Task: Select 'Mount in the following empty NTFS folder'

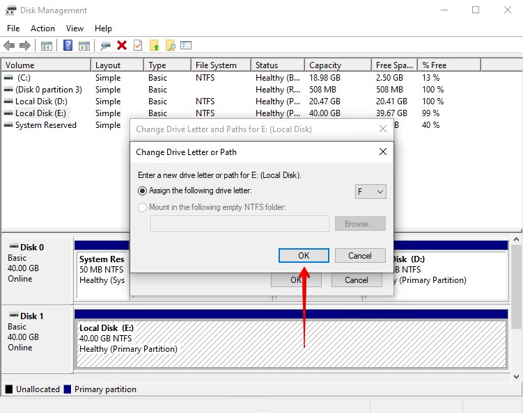Action: click(x=143, y=207)
